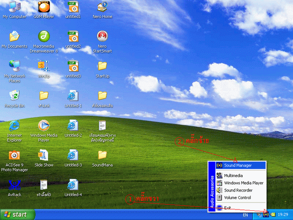Image resolution: width=293 pixels, height=220 pixels.
Task: Choose Multimedia in the Audio Accessories menu
Action: pyautogui.click(x=241, y=176)
